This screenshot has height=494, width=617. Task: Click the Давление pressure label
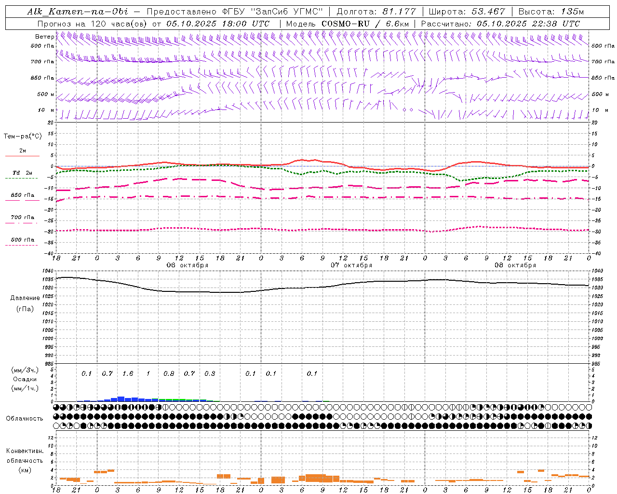25,298
